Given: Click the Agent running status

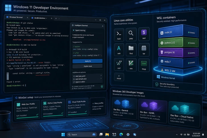Looking at the screenshot, I should tap(79, 31).
